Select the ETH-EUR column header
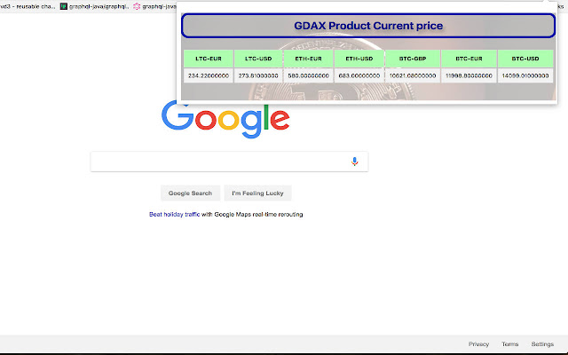568x355 pixels. (x=308, y=59)
